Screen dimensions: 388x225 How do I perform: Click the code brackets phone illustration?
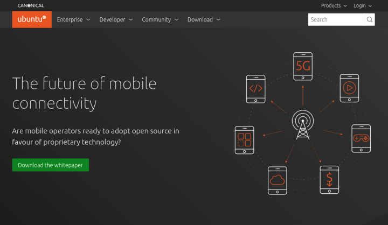tap(256, 89)
